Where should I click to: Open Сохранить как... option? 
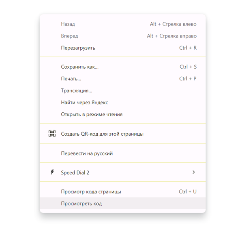pyautogui.click(x=123, y=67)
